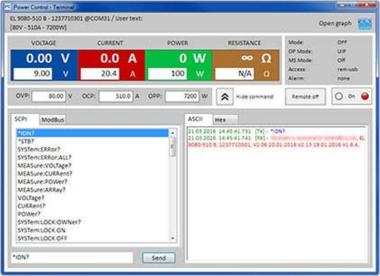Image resolution: width=380 pixels, height=276 pixels.
Task: Switch to the Hex tab
Action: [x=220, y=119]
